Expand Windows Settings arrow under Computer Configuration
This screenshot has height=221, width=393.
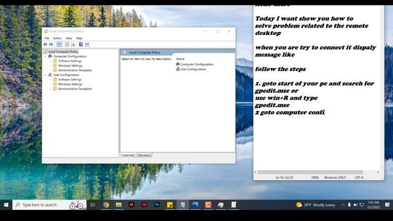click(x=50, y=66)
